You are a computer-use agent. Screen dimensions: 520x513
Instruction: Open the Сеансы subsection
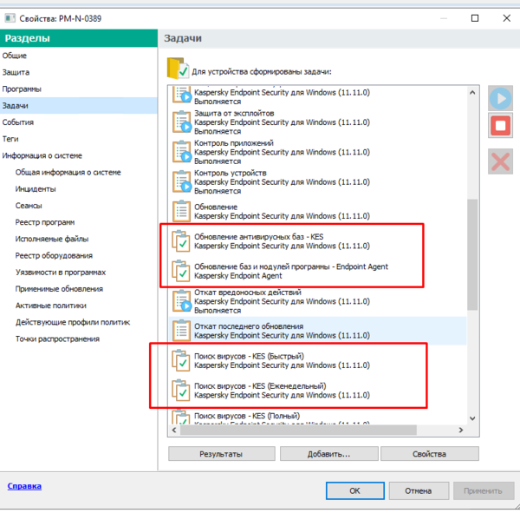coord(29,206)
